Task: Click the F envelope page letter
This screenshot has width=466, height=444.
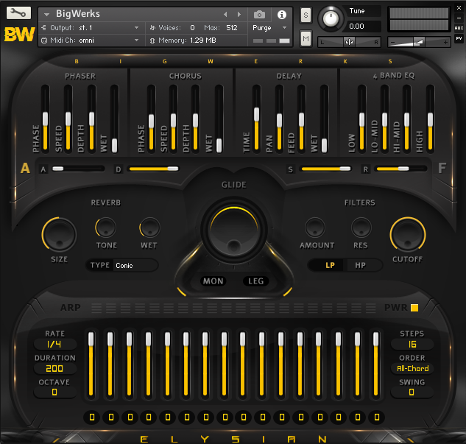Action: click(442, 168)
